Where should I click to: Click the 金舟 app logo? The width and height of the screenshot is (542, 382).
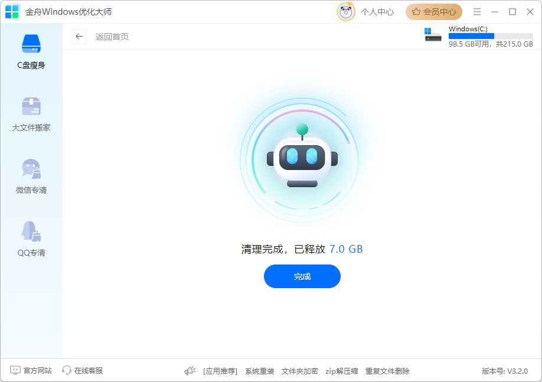coord(12,12)
